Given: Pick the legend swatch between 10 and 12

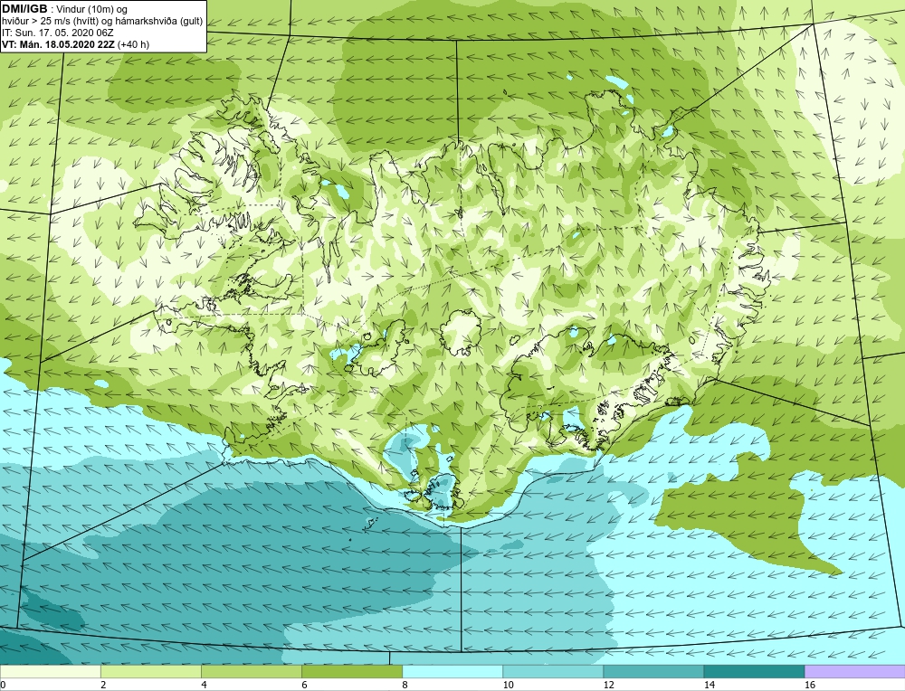Looking at the screenshot, I should coord(552,671).
